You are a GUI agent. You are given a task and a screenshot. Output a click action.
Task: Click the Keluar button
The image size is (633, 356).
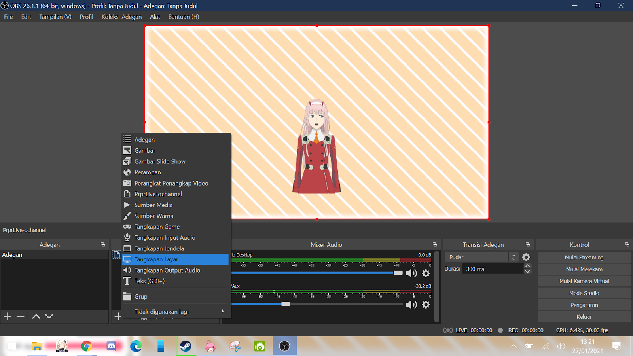pyautogui.click(x=584, y=317)
